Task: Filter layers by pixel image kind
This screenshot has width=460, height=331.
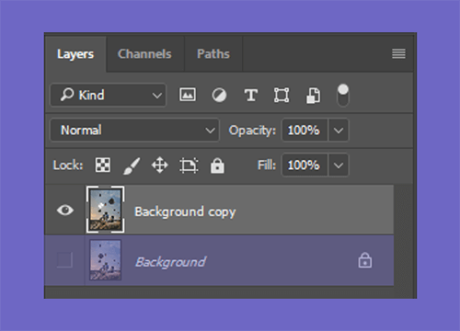Action: tap(188, 95)
